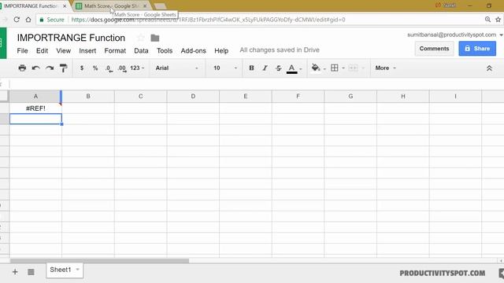Click the blue Share button
The height and width of the screenshot is (283, 504).
tap(477, 49)
